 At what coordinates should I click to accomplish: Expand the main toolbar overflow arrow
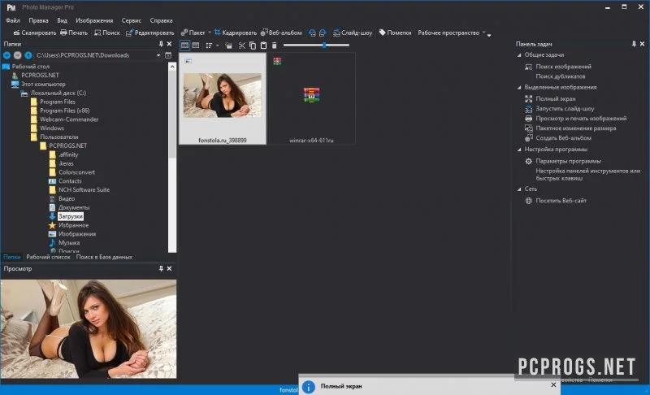point(489,35)
